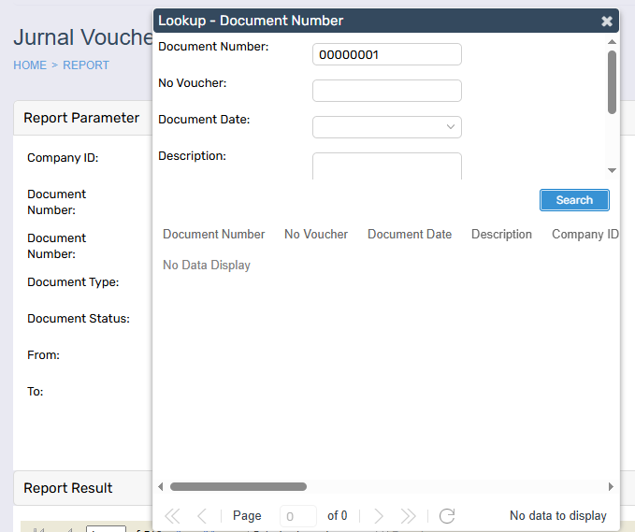The height and width of the screenshot is (532, 635).
Task: Click right arrow of grid horizontal scrollbar
Action: 611,487
